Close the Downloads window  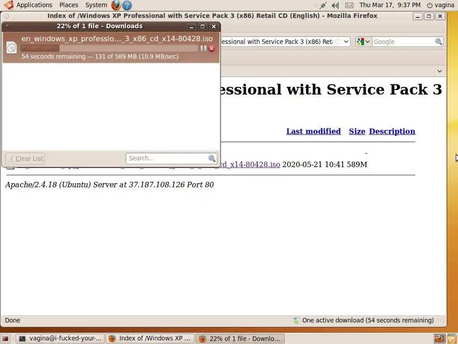pos(214,26)
